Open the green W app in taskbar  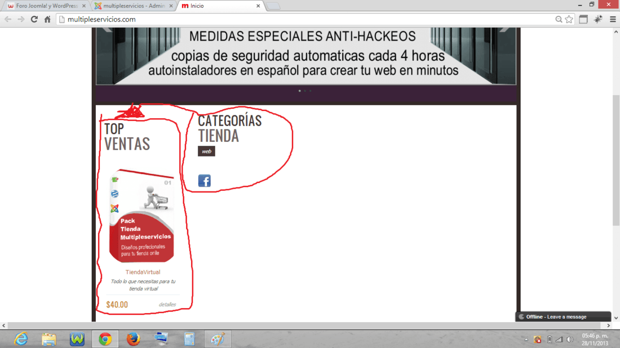[x=77, y=339]
